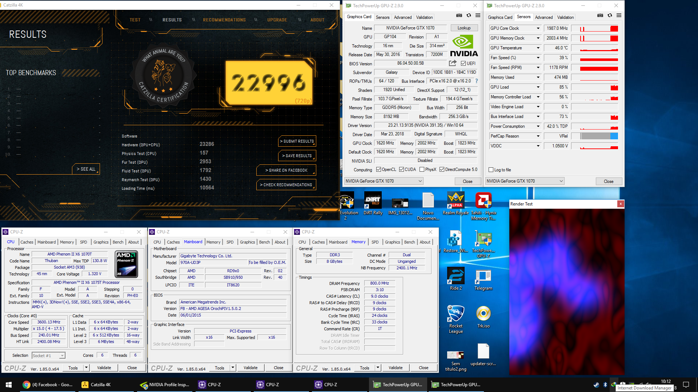Click the BIOS export share icon in GPU-Z

(x=453, y=63)
